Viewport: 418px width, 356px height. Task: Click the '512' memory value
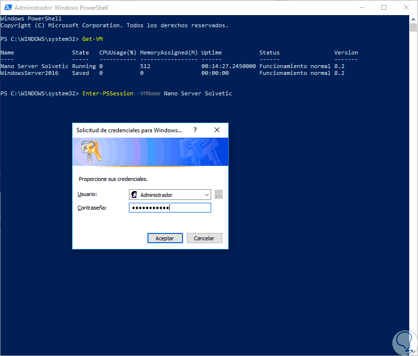(145, 66)
